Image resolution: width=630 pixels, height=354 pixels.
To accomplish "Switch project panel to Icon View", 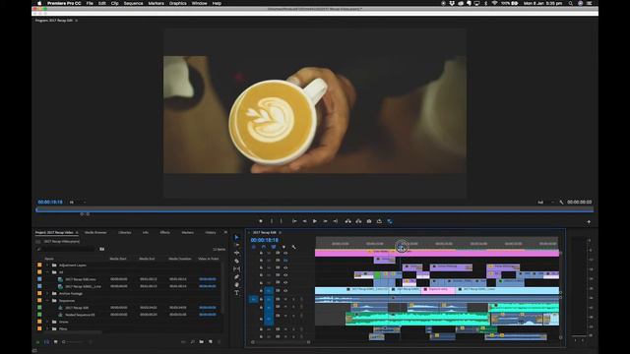I will (x=55, y=342).
